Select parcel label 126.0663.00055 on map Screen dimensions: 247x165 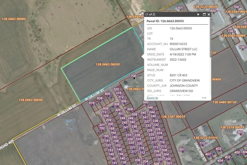[x=108, y=64]
